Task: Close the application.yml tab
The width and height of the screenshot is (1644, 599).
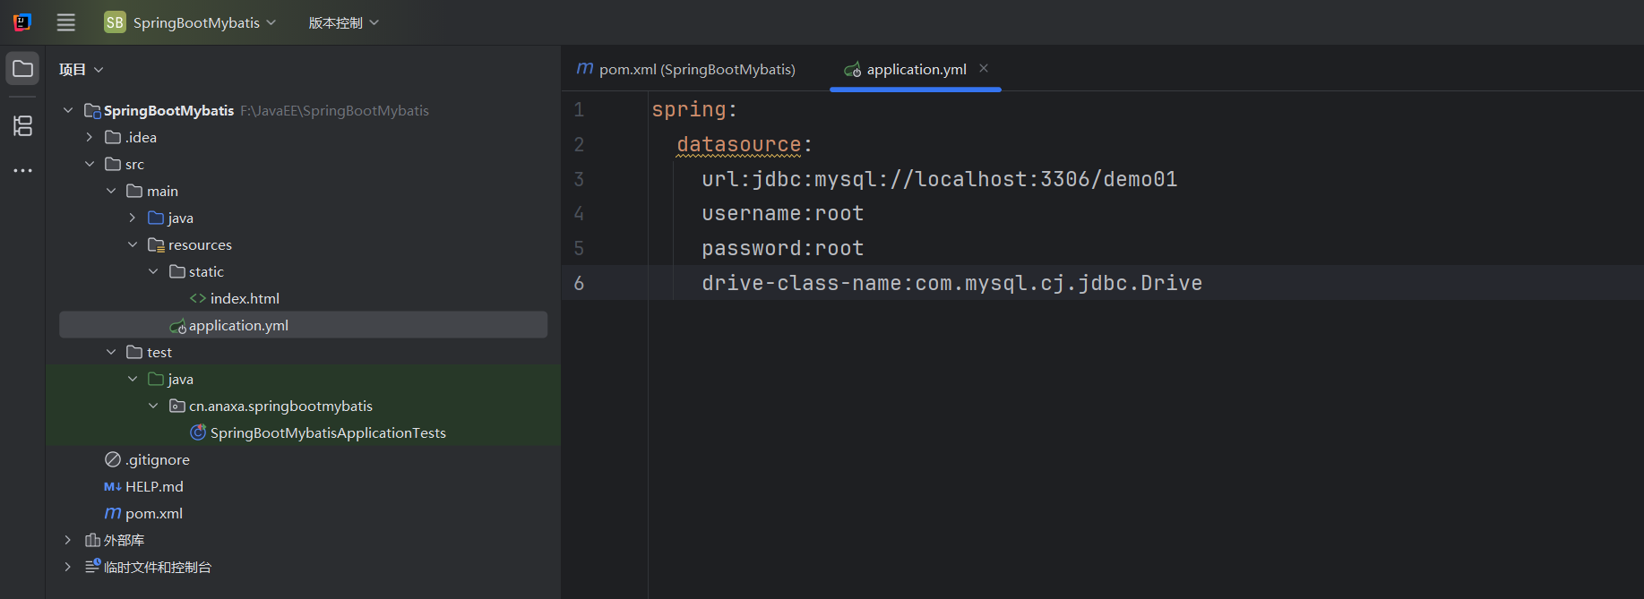Action: pyautogui.click(x=984, y=68)
